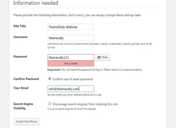Click the 'Discourage search engines from indexing' label text
The height and width of the screenshot is (128, 176).
[x=85, y=104]
